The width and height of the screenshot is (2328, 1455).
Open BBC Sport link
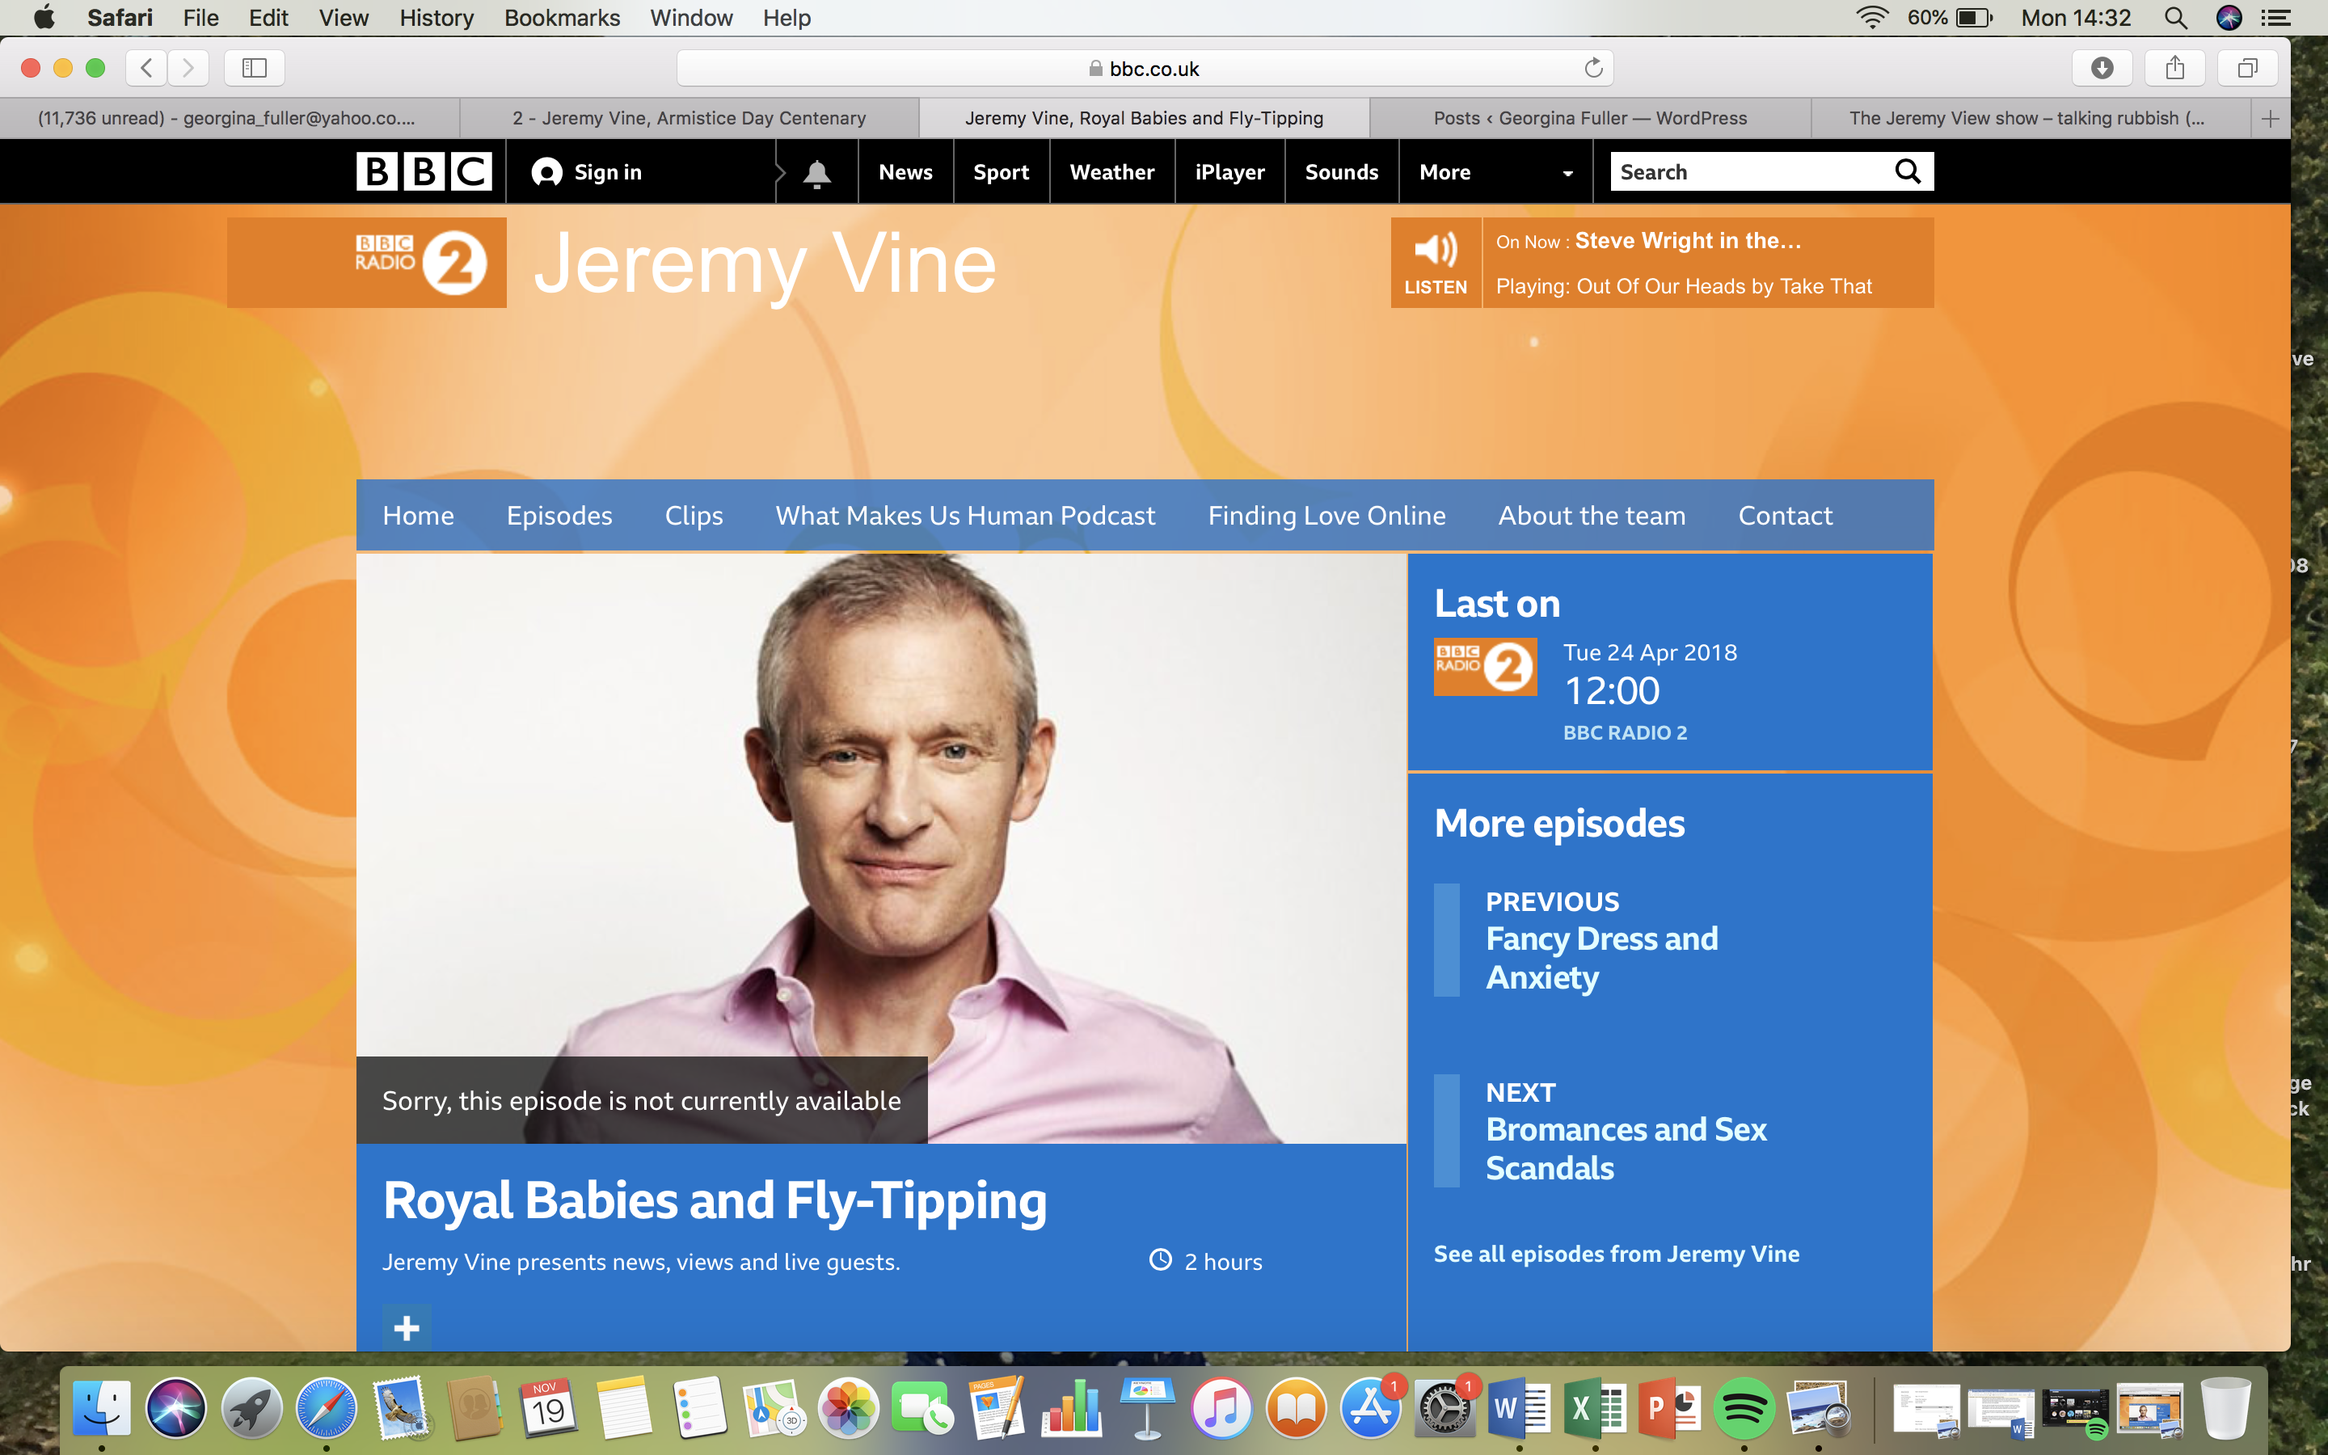(x=1001, y=172)
